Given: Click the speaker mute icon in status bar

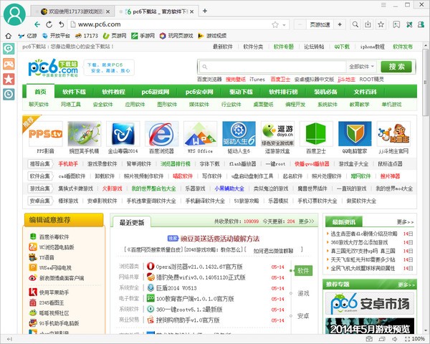Looking at the screenshot, I should tap(394, 339).
